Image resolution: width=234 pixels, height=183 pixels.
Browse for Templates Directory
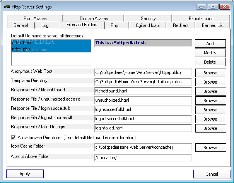coord(210,82)
